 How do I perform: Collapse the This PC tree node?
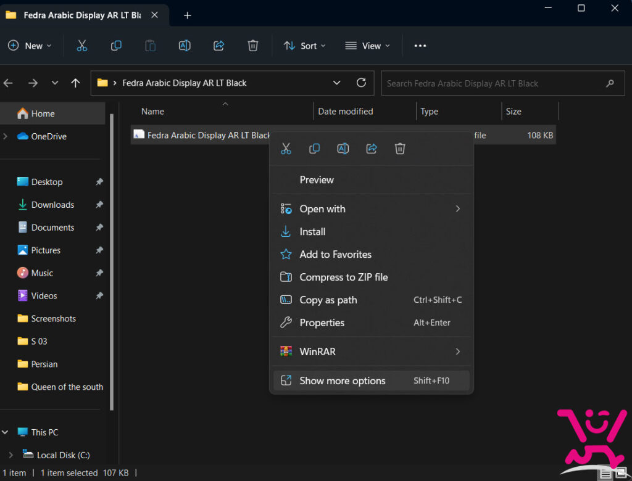(5, 432)
